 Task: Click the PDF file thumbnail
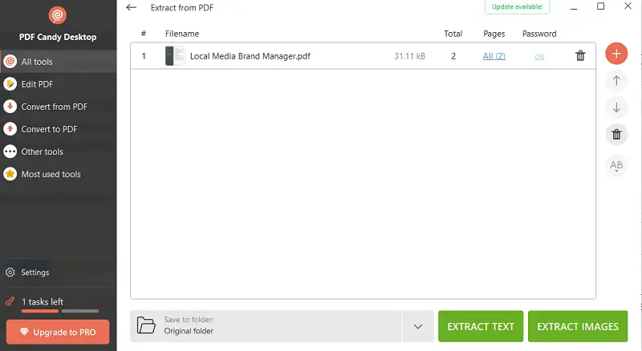click(175, 56)
